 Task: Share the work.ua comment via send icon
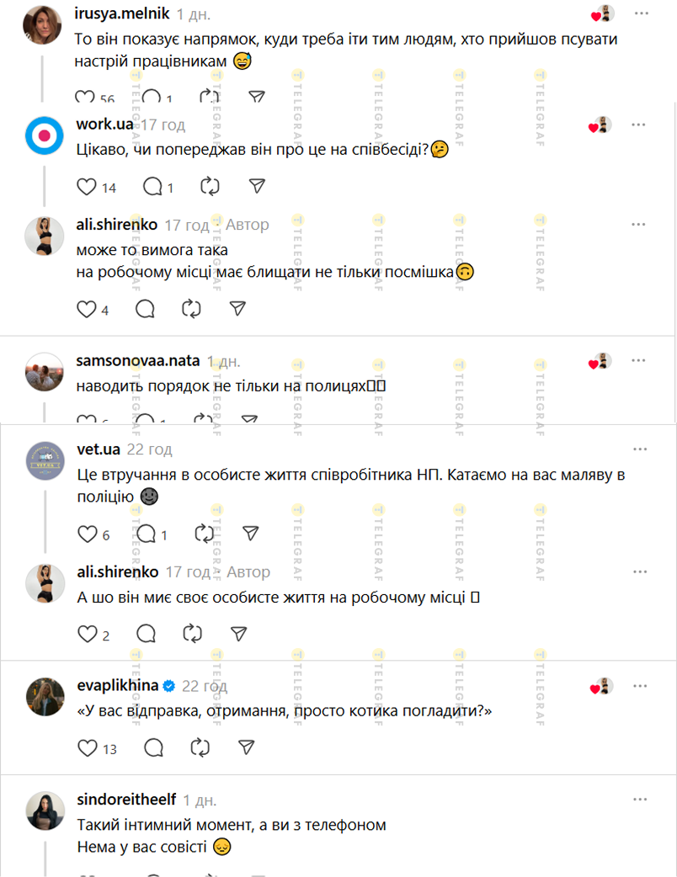pyautogui.click(x=257, y=186)
